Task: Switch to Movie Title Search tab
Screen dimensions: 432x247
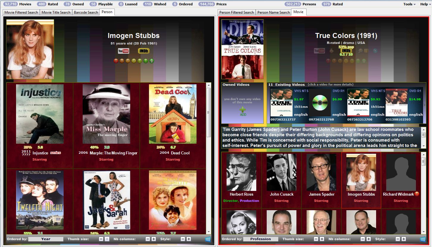Action: point(56,12)
